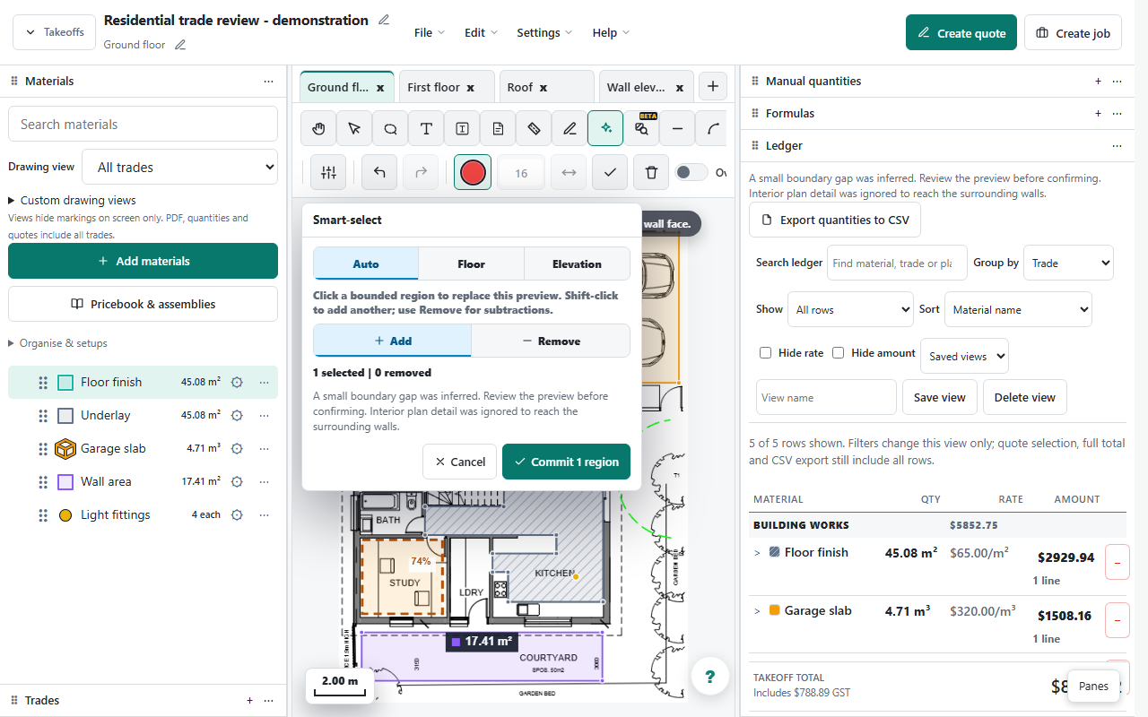Open the File menu
This screenshot has height=717, width=1148.
[429, 32]
